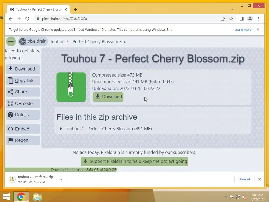Open the tab search dropdown arrow
Screen dimensions: 269x202
(232, 9)
